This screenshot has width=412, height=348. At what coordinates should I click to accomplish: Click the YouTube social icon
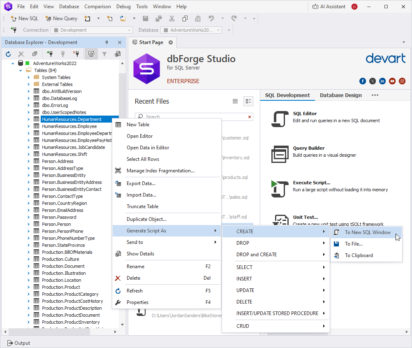coord(392,81)
